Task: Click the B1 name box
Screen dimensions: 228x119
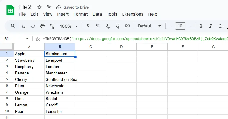Action: (6, 39)
